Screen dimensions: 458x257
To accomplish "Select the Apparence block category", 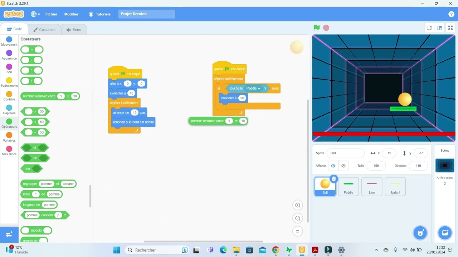I will [9, 55].
